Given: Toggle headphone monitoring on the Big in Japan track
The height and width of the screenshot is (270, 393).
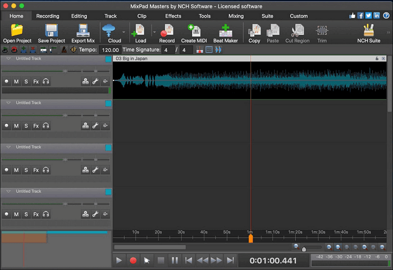Looking at the screenshot, I should [x=45, y=82].
